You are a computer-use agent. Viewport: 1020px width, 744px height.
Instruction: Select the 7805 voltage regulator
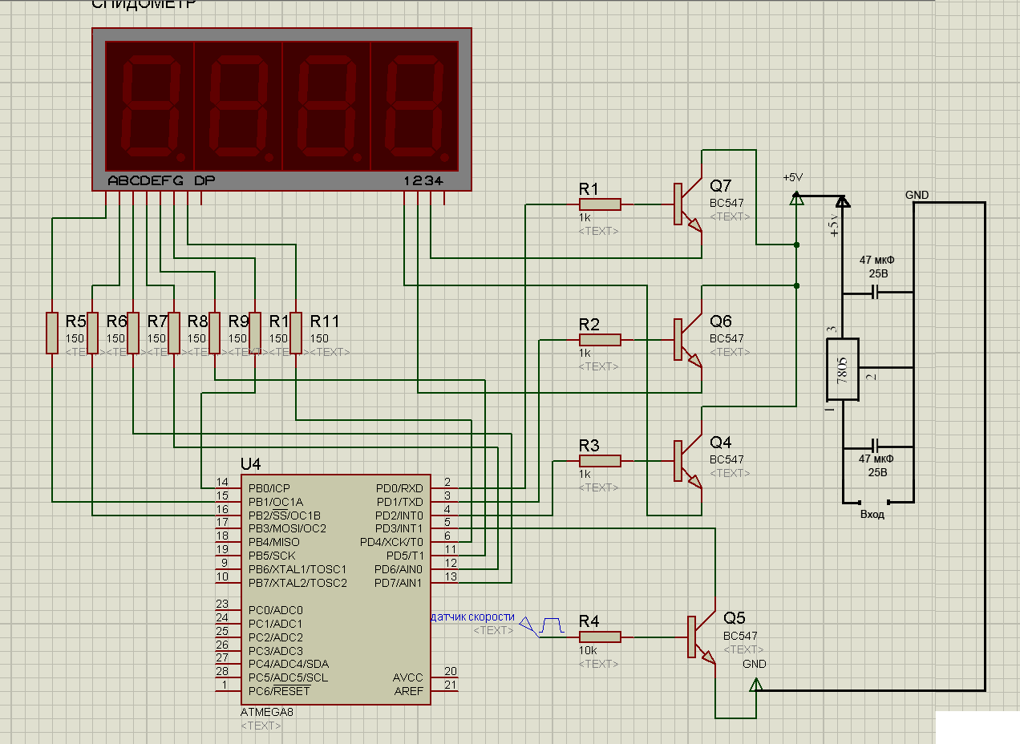point(843,370)
